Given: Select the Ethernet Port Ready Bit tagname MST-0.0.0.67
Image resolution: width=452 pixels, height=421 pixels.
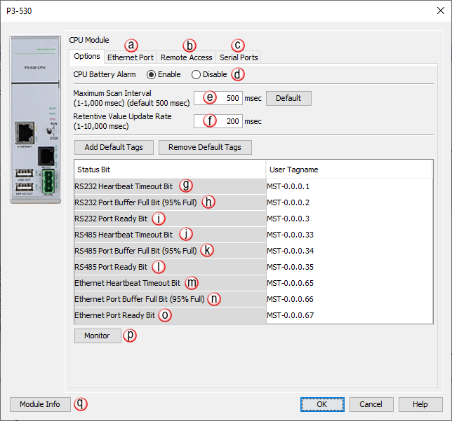Looking at the screenshot, I should point(347,315).
